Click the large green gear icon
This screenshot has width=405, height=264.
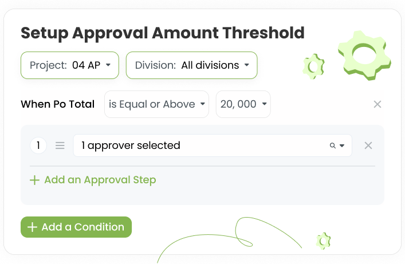[365, 55]
